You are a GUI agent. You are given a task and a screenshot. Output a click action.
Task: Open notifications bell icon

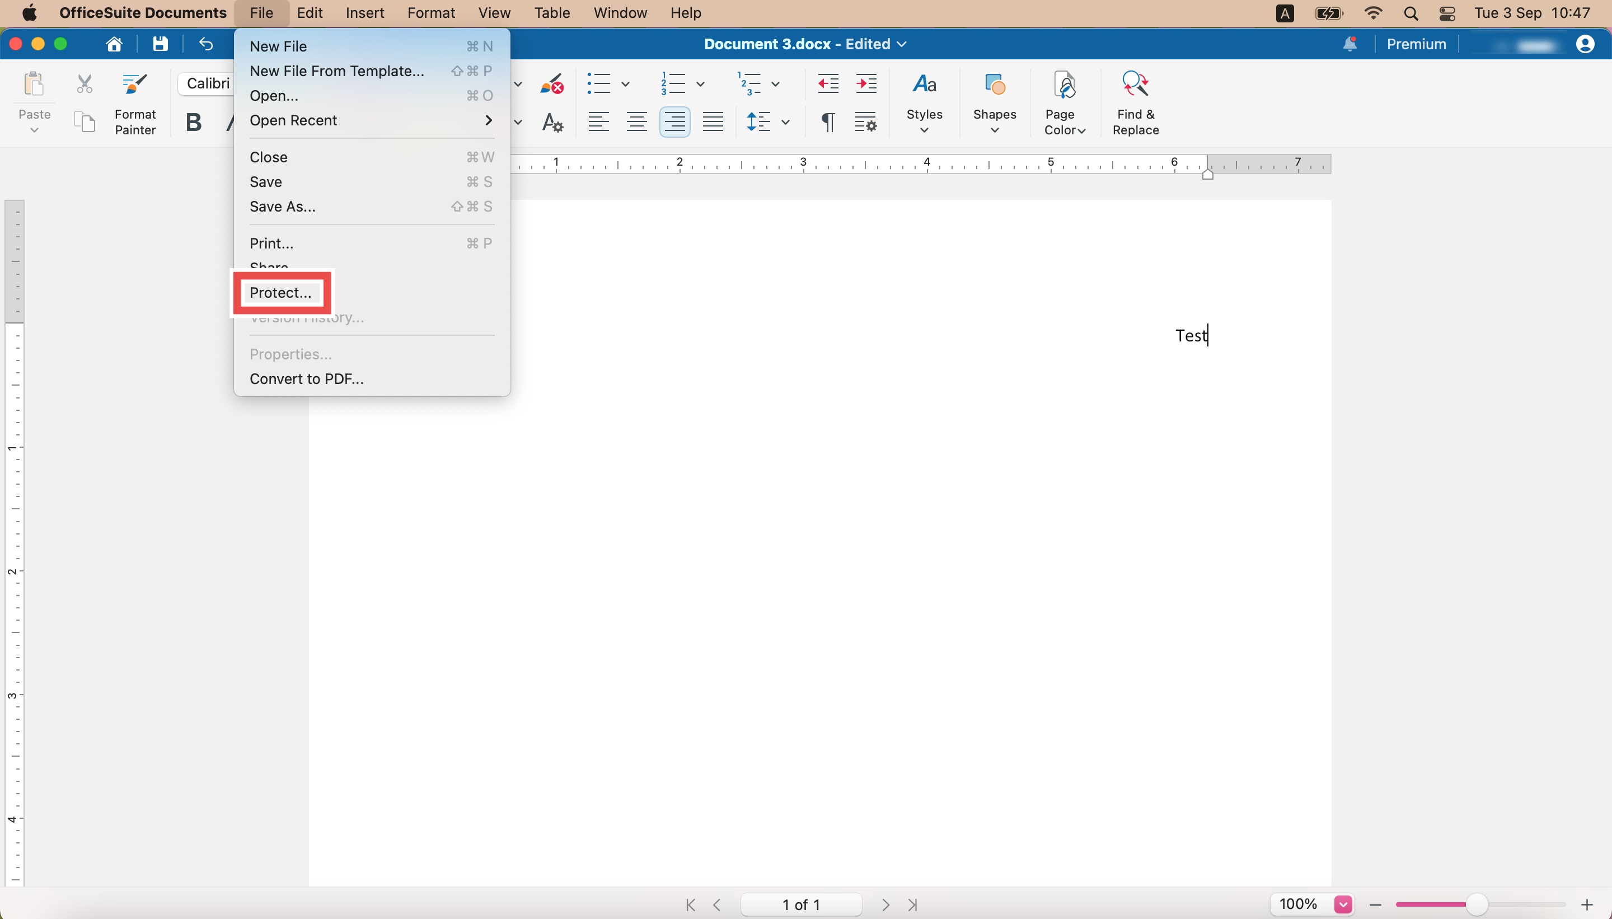click(1349, 44)
